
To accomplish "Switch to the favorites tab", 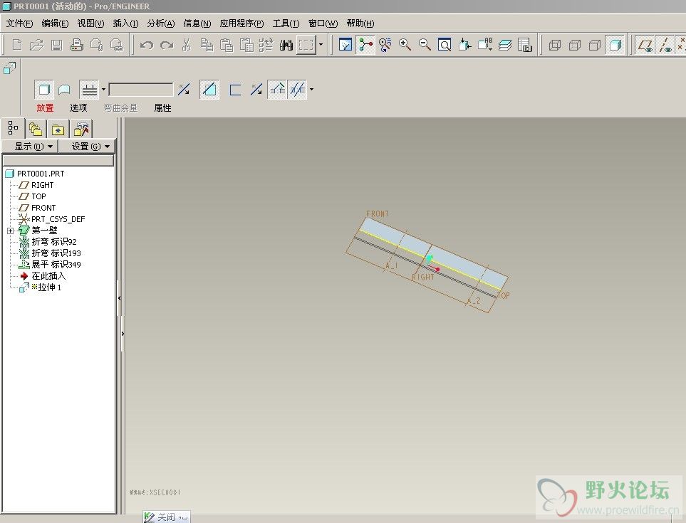I will tap(58, 130).
